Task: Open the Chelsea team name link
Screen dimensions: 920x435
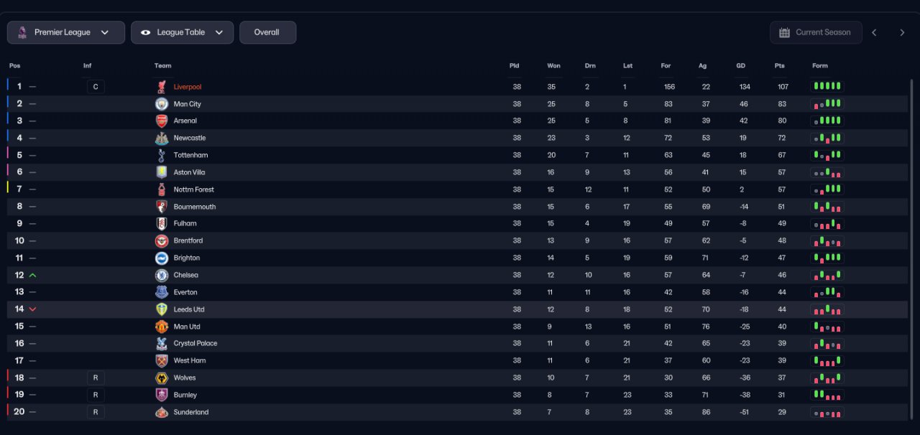Action: [x=186, y=275]
